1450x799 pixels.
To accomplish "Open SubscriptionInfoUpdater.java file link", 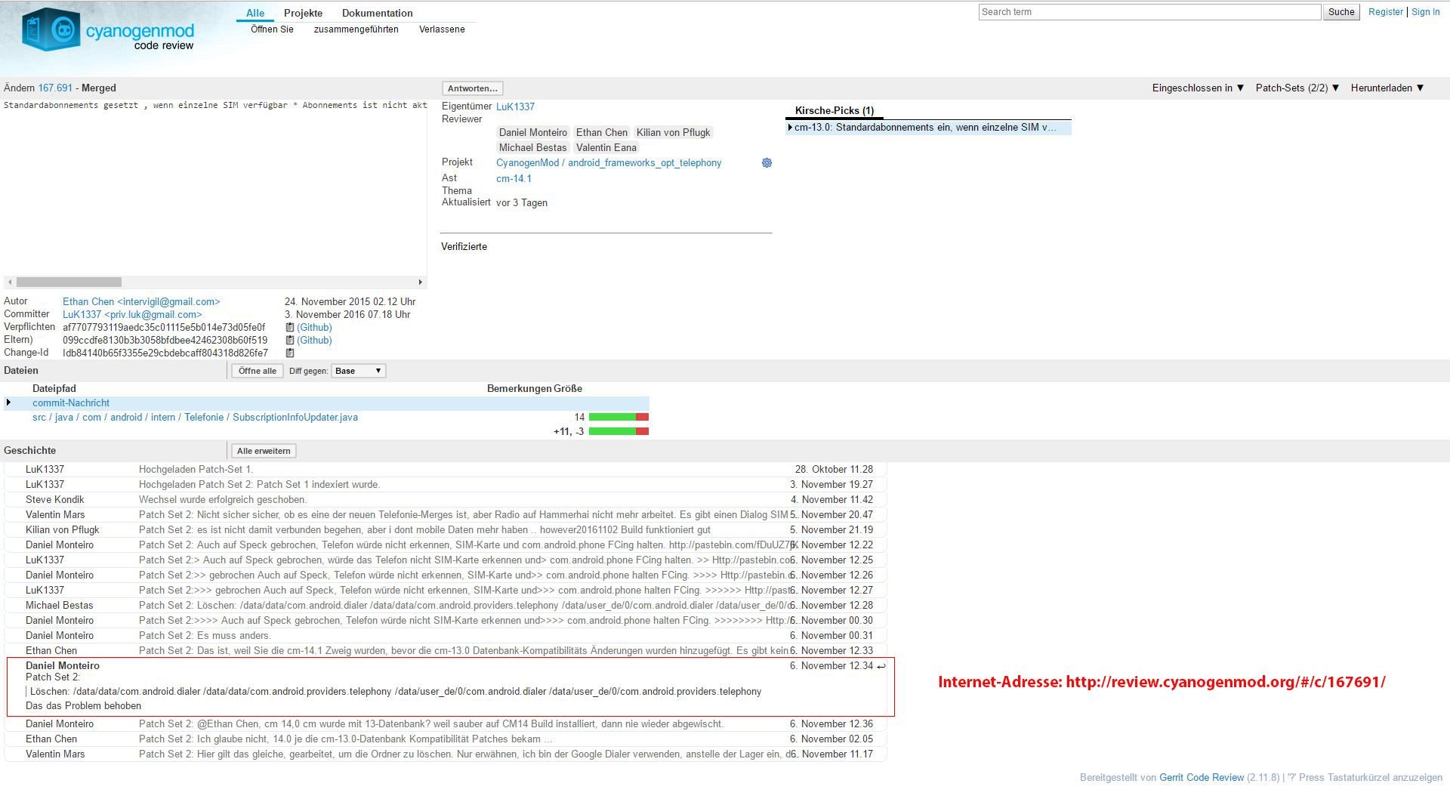I will click(195, 418).
